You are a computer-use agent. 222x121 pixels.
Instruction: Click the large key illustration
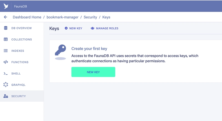tap(60, 52)
